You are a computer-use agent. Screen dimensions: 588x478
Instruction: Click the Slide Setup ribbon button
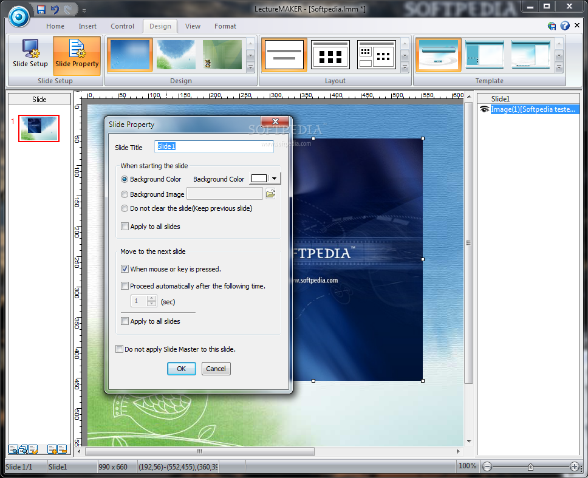point(30,55)
